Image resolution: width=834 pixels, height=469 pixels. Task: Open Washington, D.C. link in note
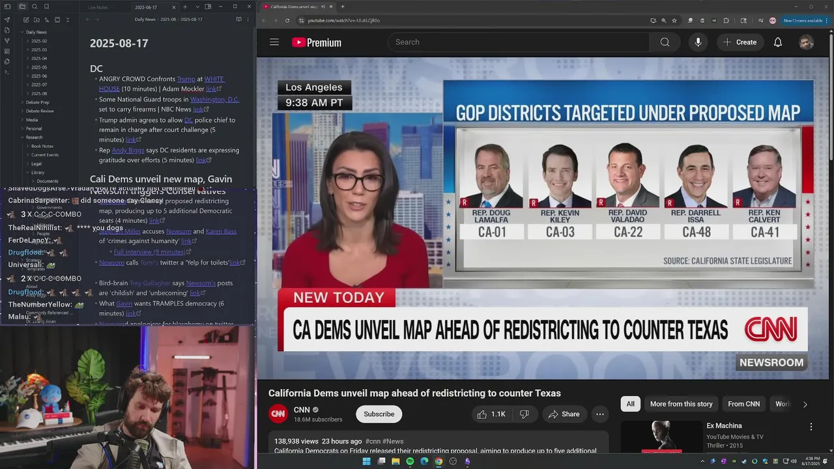pyautogui.click(x=214, y=100)
